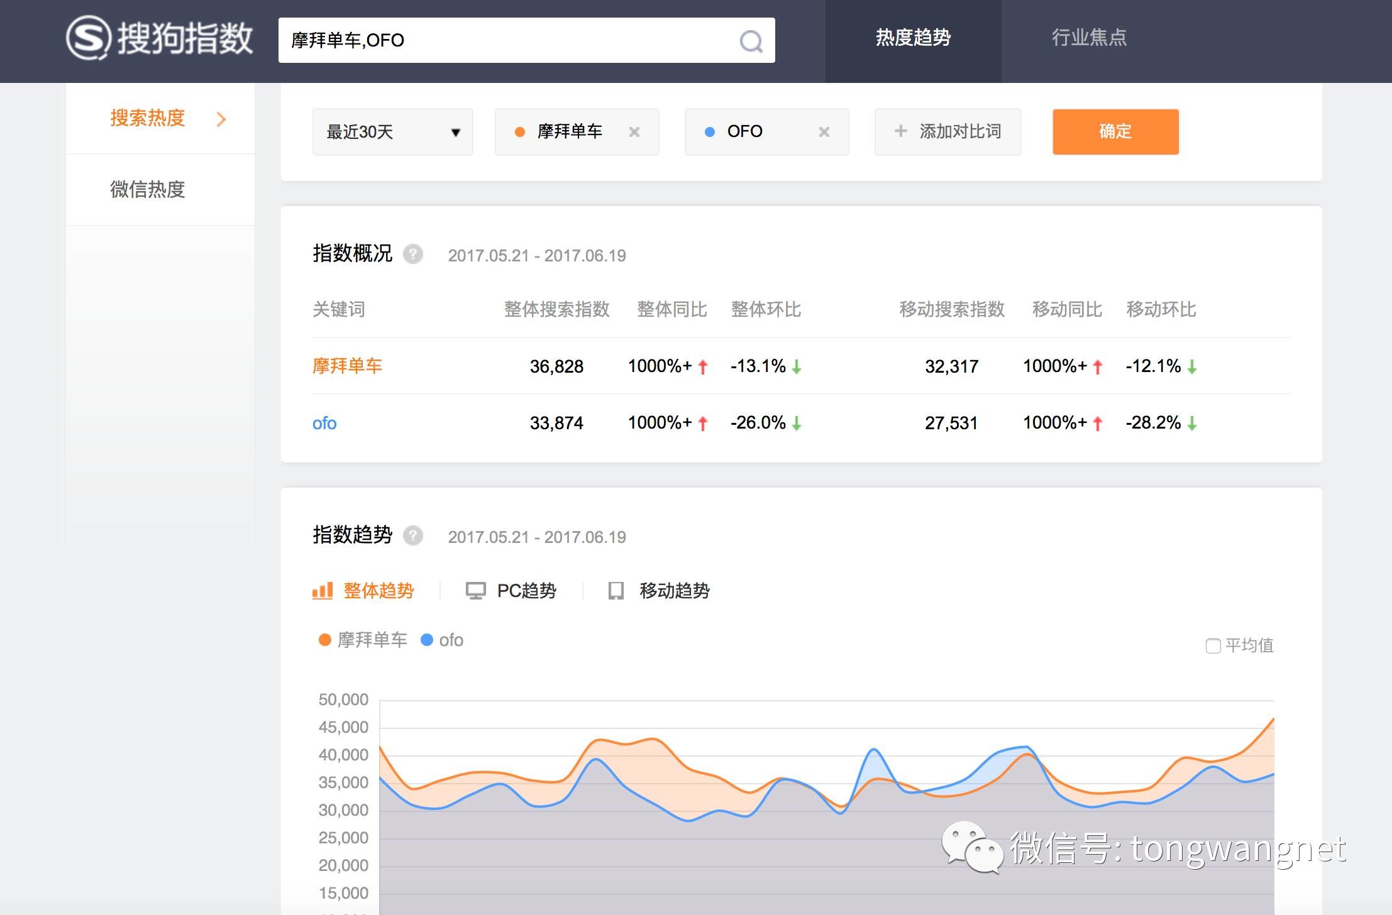The width and height of the screenshot is (1392, 915).
Task: Click the 整体搜索指数 column header
Action: [557, 309]
